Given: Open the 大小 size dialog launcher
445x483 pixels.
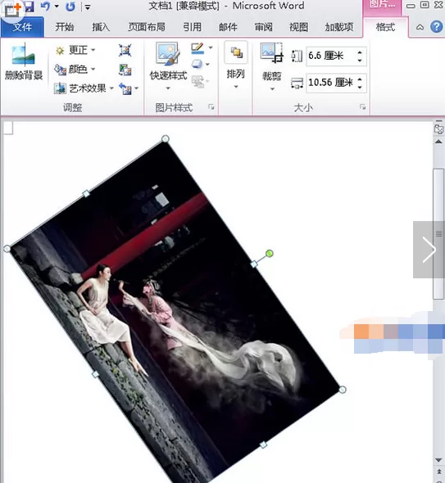Looking at the screenshot, I should coord(363,107).
